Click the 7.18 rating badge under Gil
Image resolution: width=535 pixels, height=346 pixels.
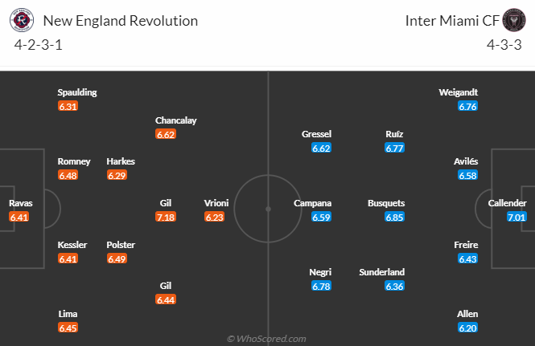tap(166, 217)
